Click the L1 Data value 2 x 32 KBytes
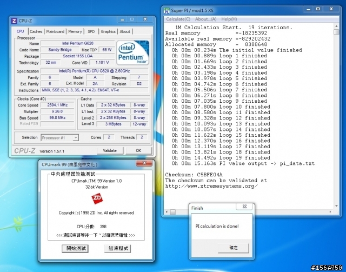 pos(113,105)
